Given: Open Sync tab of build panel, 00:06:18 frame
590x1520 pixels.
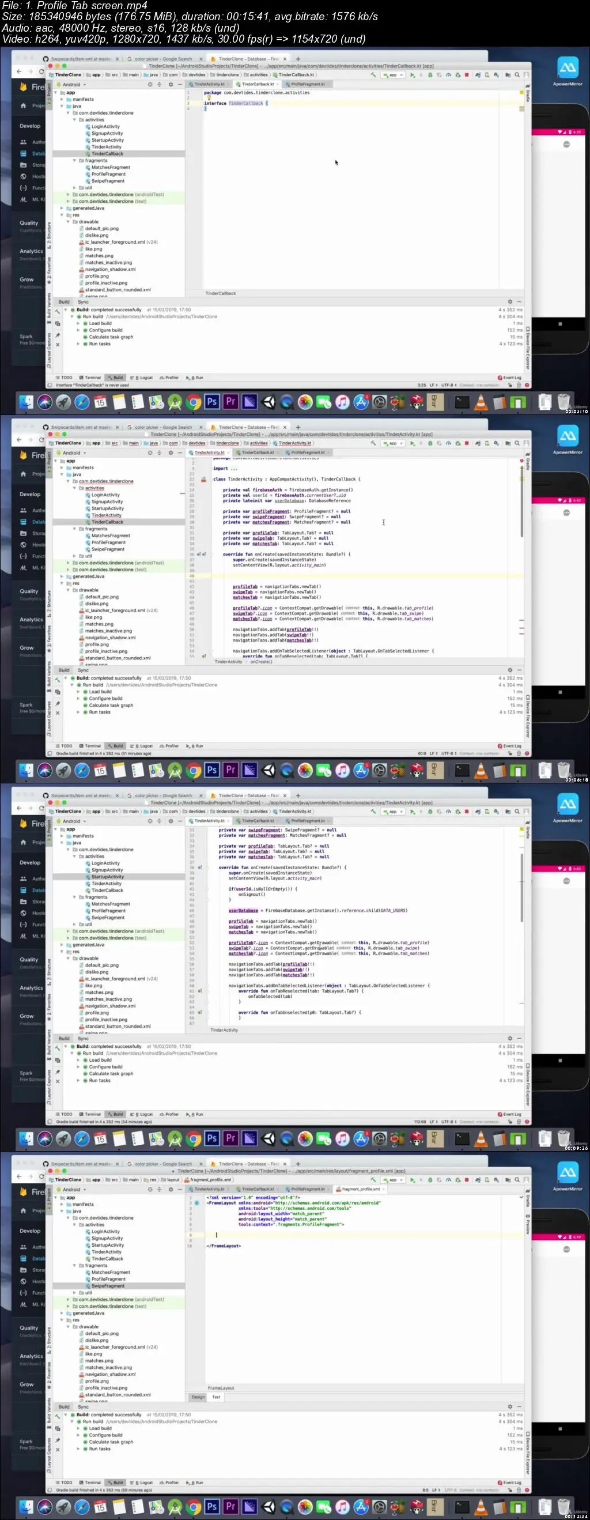Looking at the screenshot, I should [x=83, y=670].
